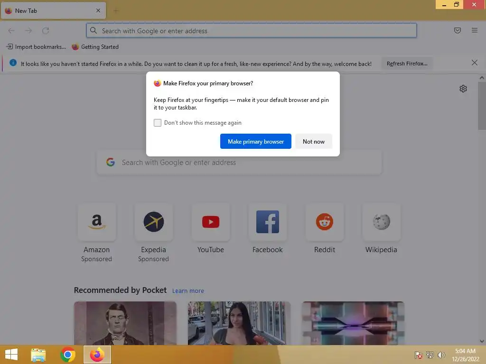Check "Don't show this message again"
Viewport: 486px width, 364px height.
(158, 123)
